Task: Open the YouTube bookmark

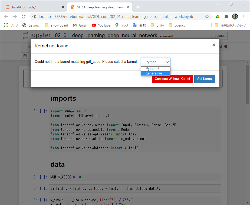Action: [x=101, y=25]
